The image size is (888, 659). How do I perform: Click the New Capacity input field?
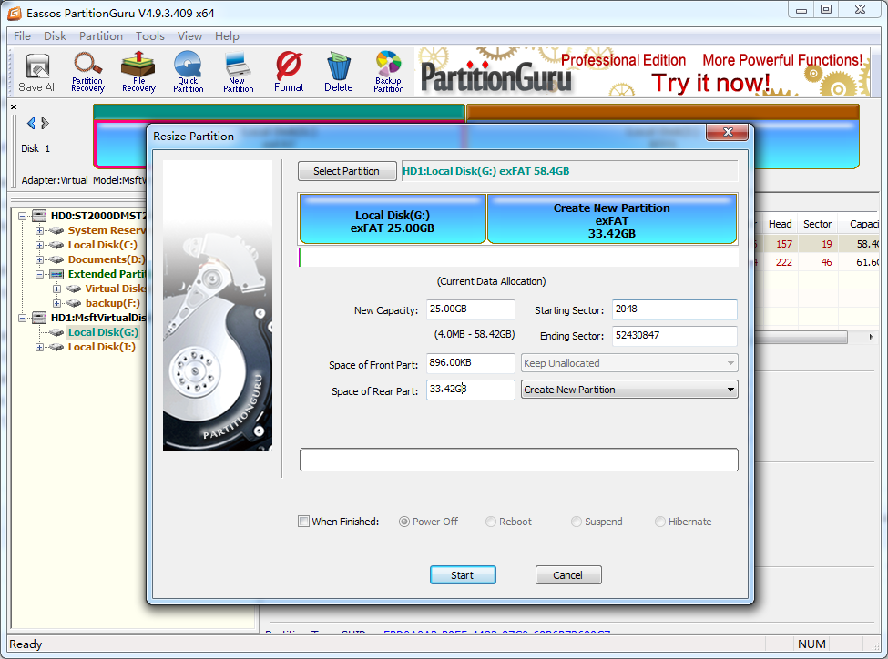tap(471, 309)
